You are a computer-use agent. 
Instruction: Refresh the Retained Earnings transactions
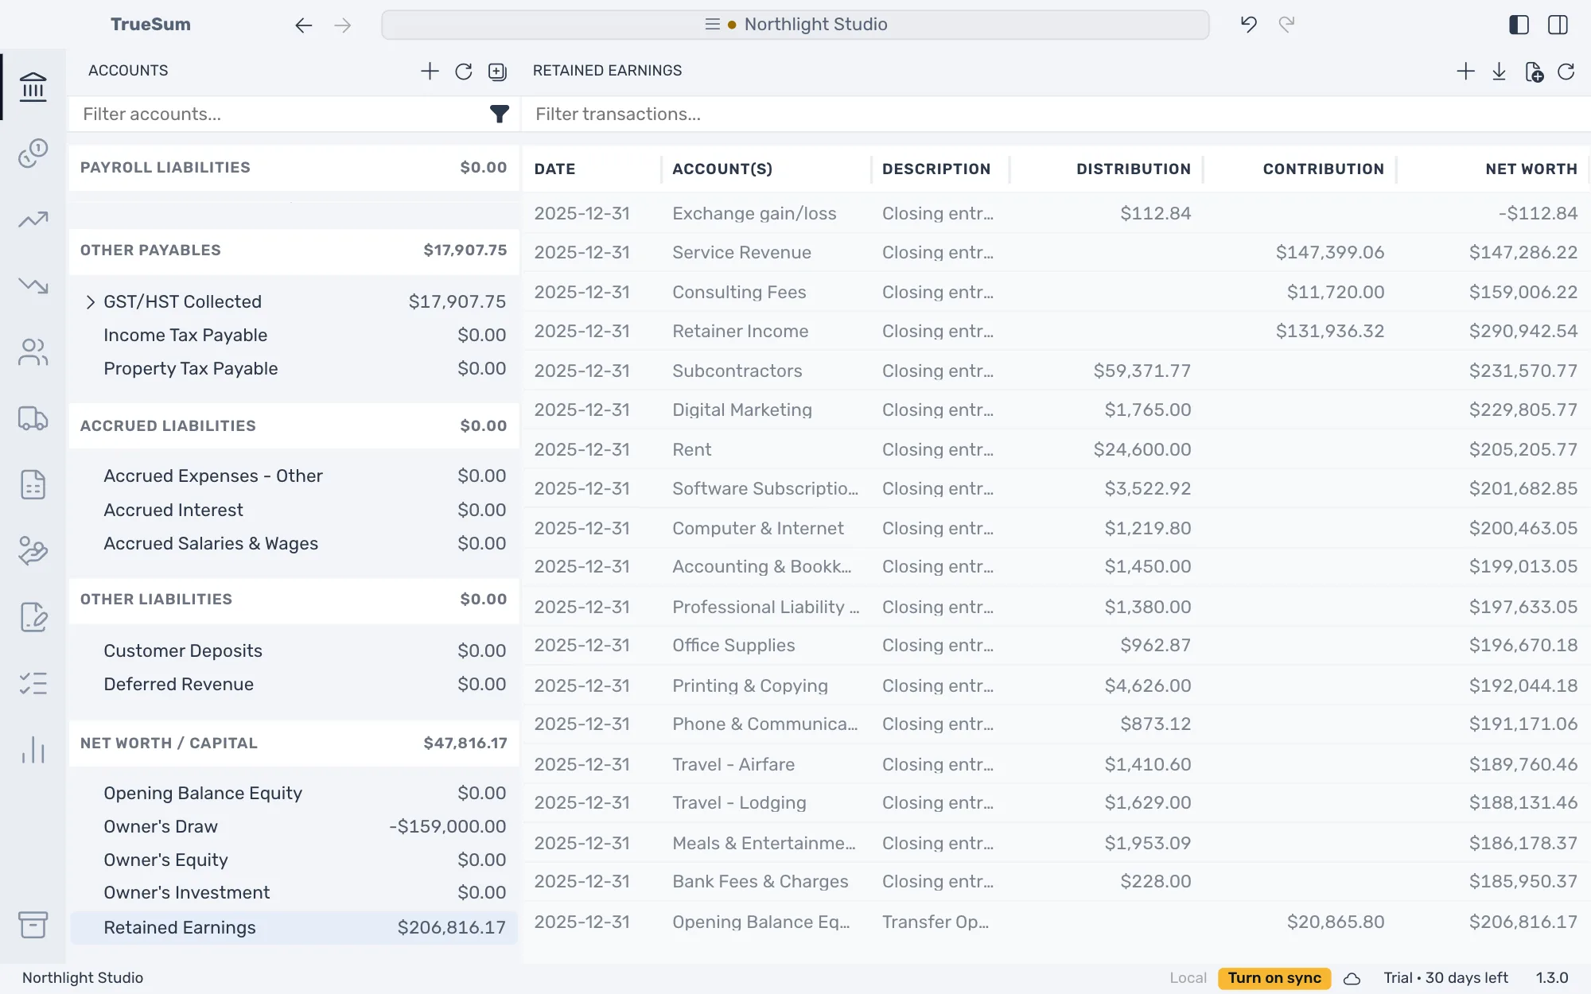pyautogui.click(x=1566, y=72)
